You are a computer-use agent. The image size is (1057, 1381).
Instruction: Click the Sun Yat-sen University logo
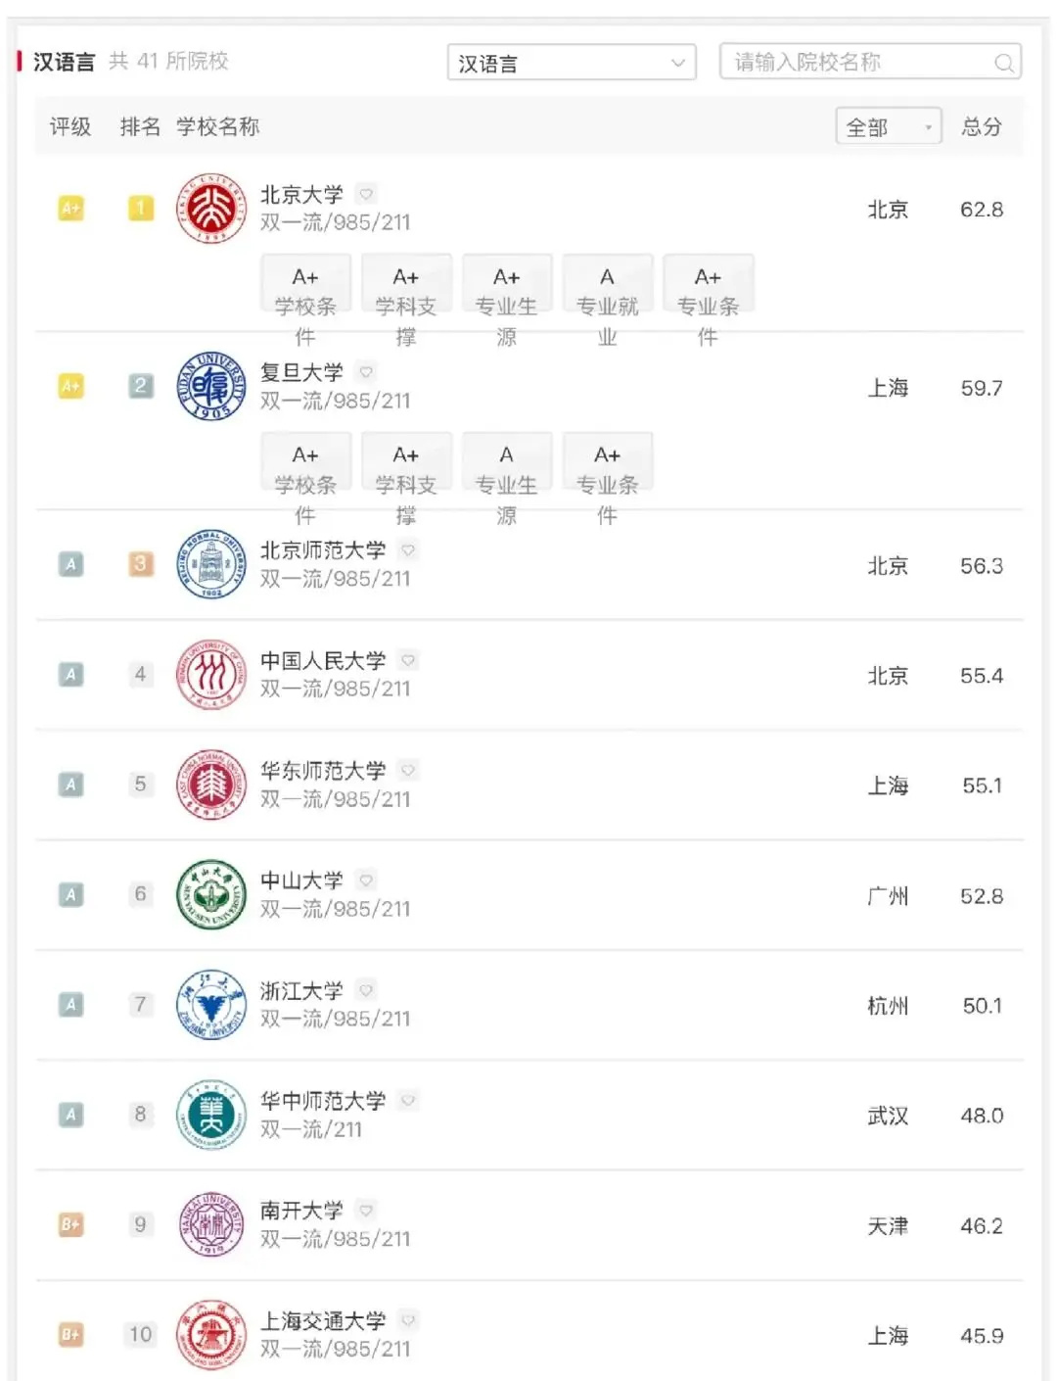tap(210, 894)
